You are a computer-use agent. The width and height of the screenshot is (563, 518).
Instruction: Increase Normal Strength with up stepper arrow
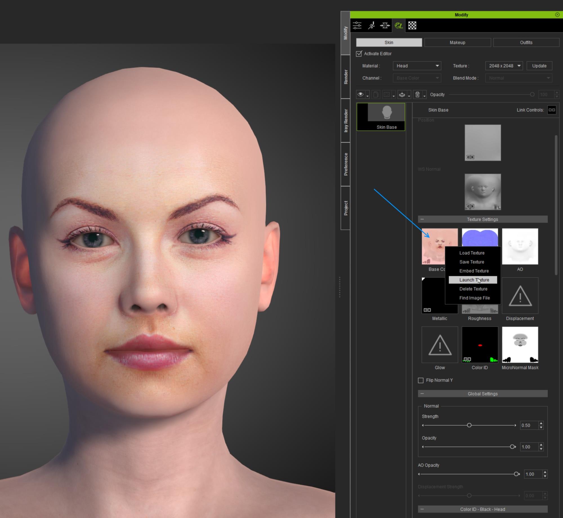coord(541,423)
